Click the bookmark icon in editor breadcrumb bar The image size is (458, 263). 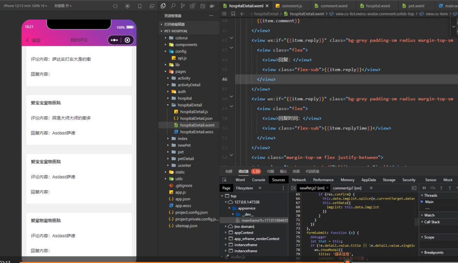233,14
